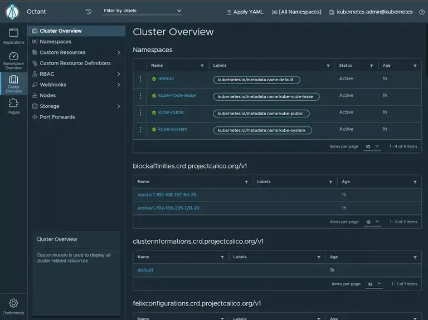Screen dimensions: 428x320
Task: Open the kube-node-lease namespace link
Action: pos(177,95)
